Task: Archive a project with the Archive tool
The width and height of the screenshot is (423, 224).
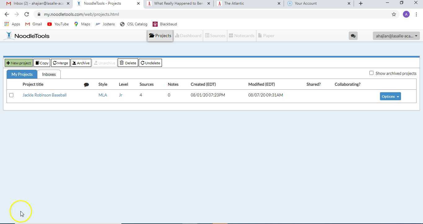Action: tap(81, 63)
